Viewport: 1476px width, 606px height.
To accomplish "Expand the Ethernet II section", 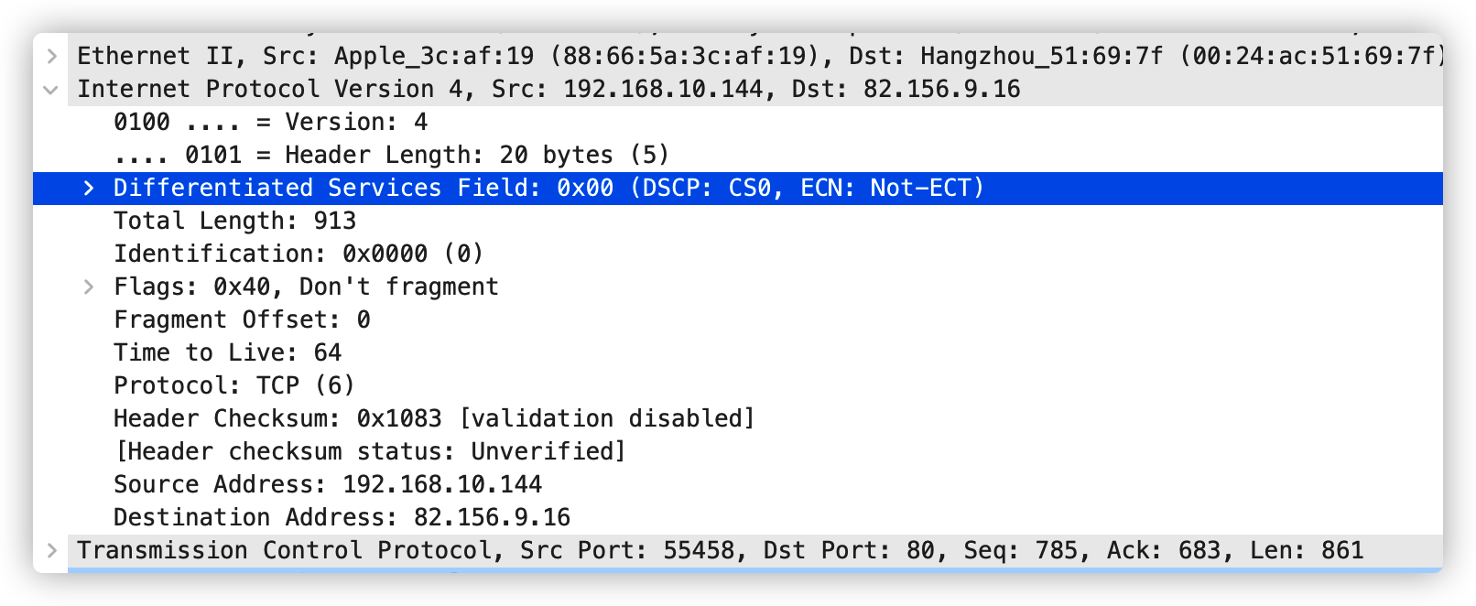I will pos(52,56).
